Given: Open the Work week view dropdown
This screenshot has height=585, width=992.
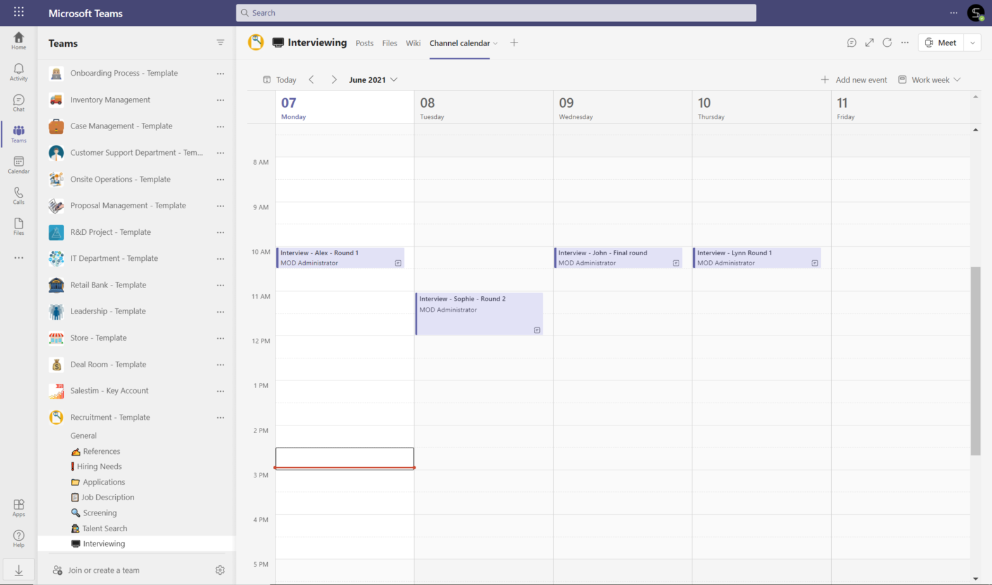Looking at the screenshot, I should click(929, 80).
